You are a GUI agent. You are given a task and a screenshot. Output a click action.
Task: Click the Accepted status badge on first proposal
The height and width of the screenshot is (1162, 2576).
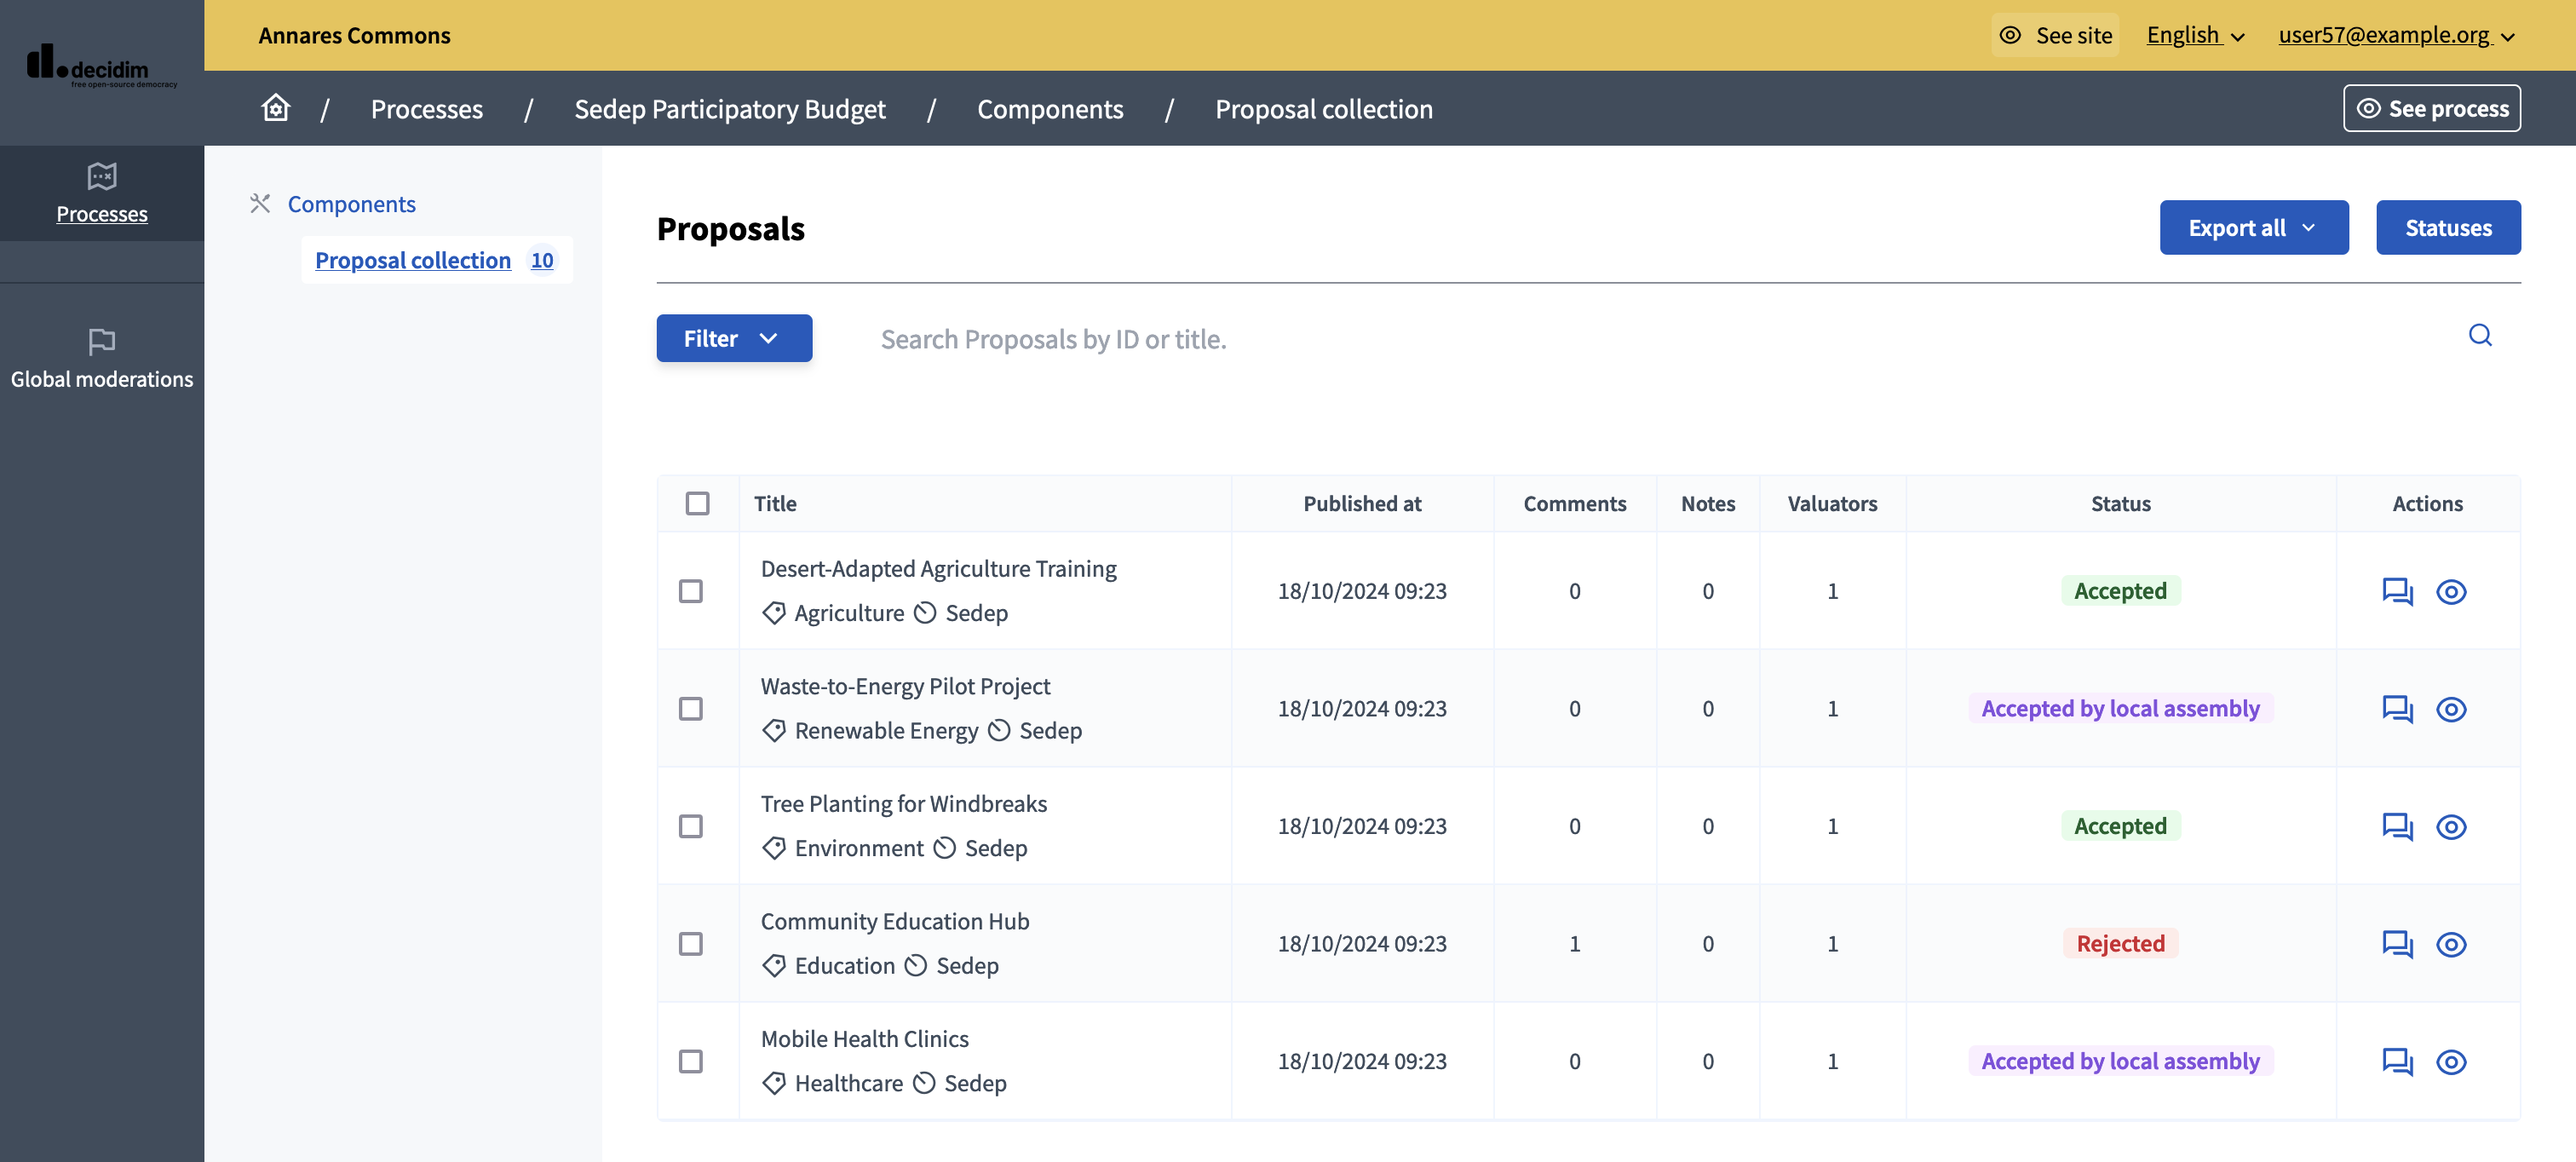click(x=2121, y=591)
